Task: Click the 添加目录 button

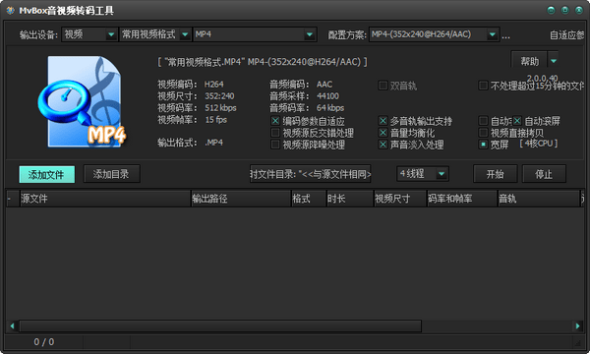Action: click(x=111, y=174)
